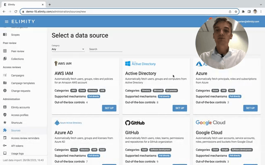Click GitHub 'Software development' chip
The image size is (265, 165).
(160, 150)
